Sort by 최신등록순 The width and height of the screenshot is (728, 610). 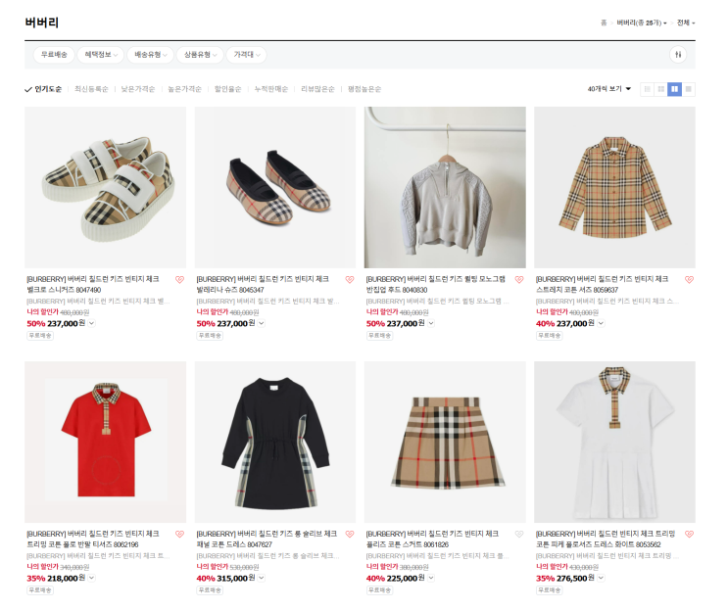(91, 89)
